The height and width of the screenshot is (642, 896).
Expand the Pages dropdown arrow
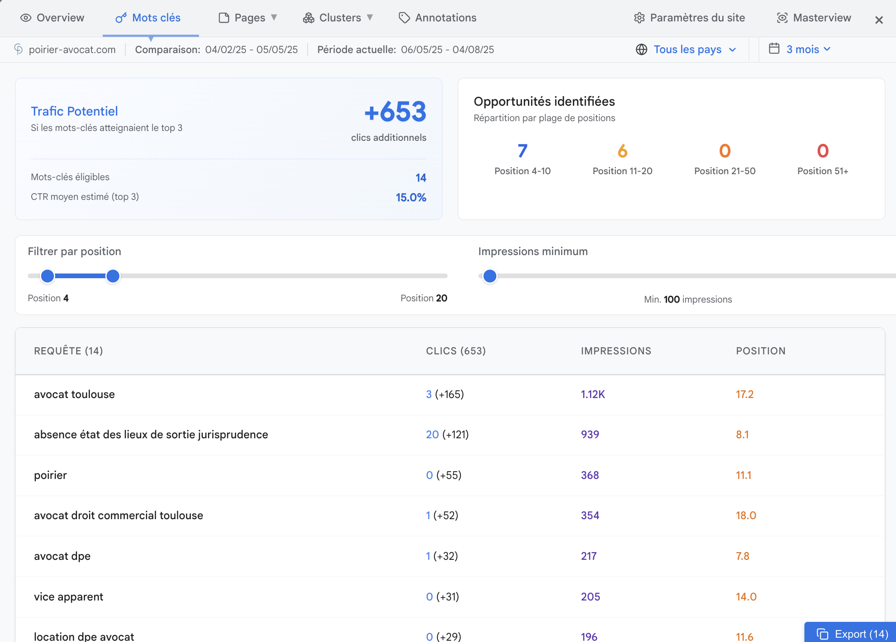click(274, 18)
